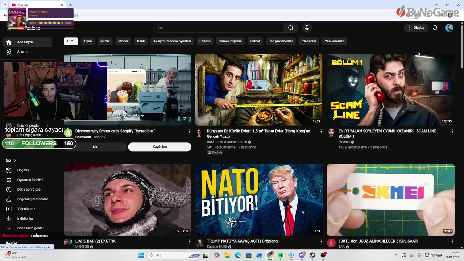Image resolution: width=464 pixels, height=261 pixels.
Task: Open Shopify ad external link icon
Action: tap(185, 119)
